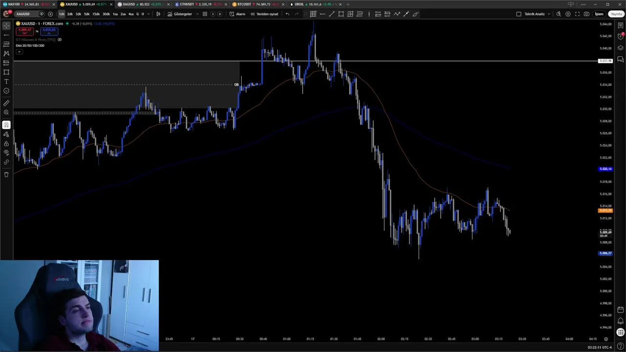626x352 pixels.
Task: Open the alerts panel with badge 7
Action: coord(621,36)
